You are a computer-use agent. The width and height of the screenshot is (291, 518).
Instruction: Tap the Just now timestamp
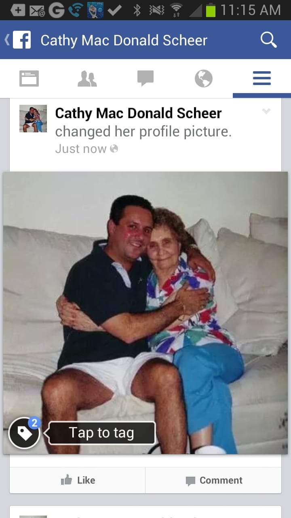80,149
